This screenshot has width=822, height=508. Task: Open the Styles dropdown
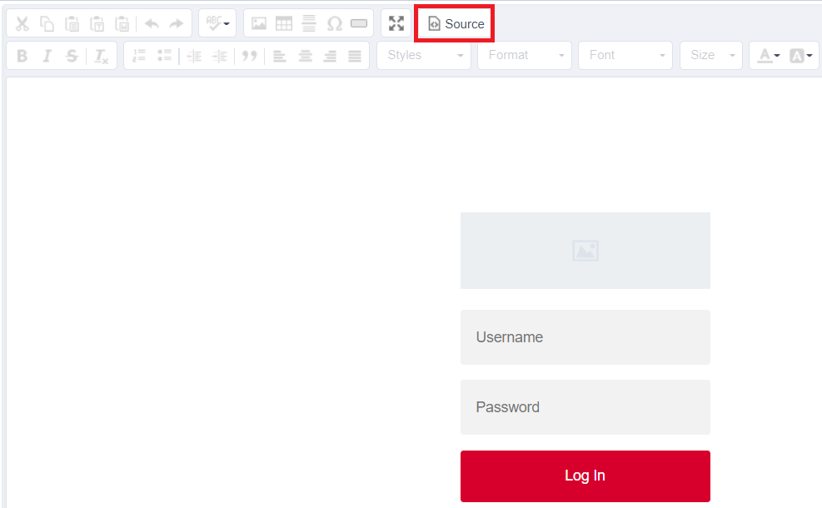click(424, 55)
